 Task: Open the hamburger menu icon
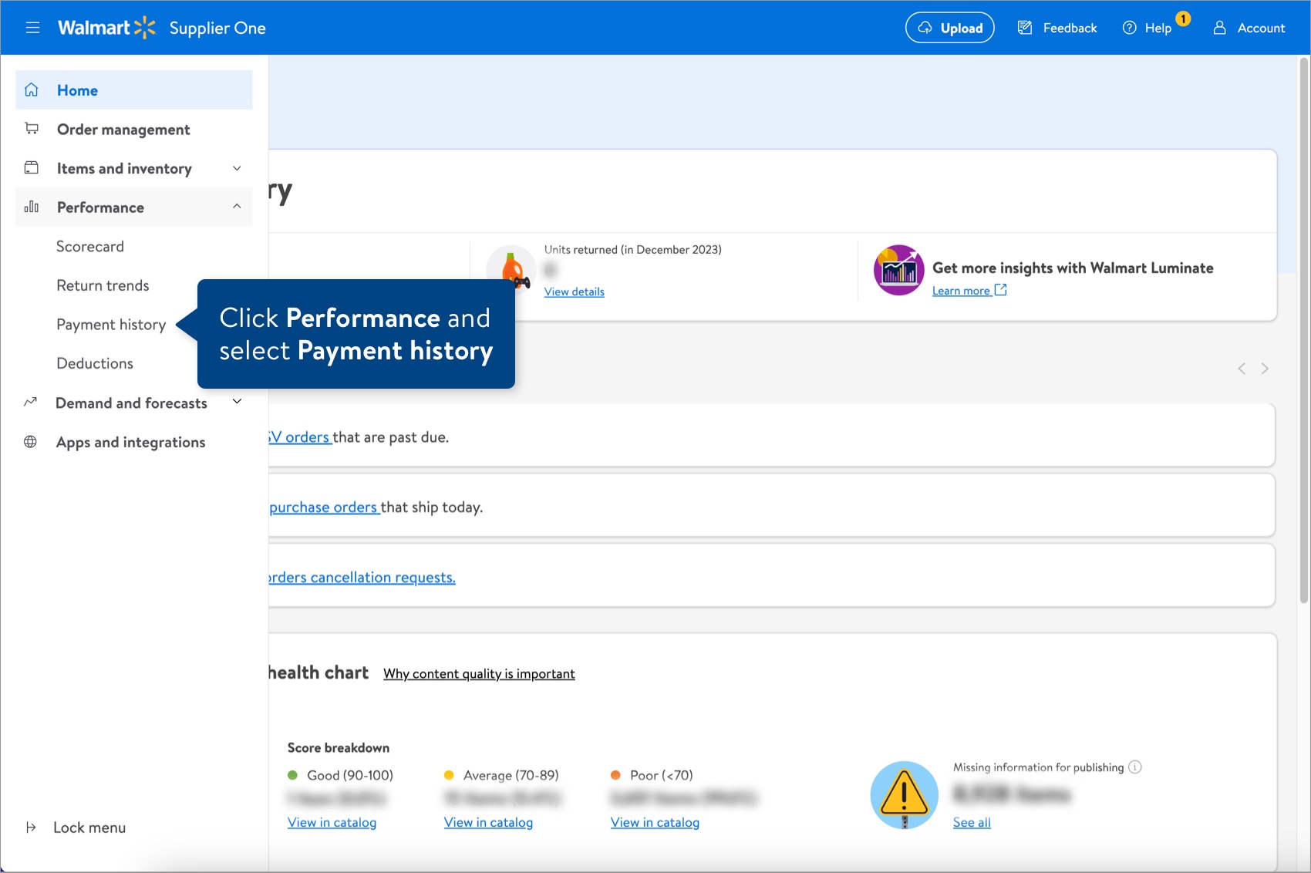pos(32,27)
